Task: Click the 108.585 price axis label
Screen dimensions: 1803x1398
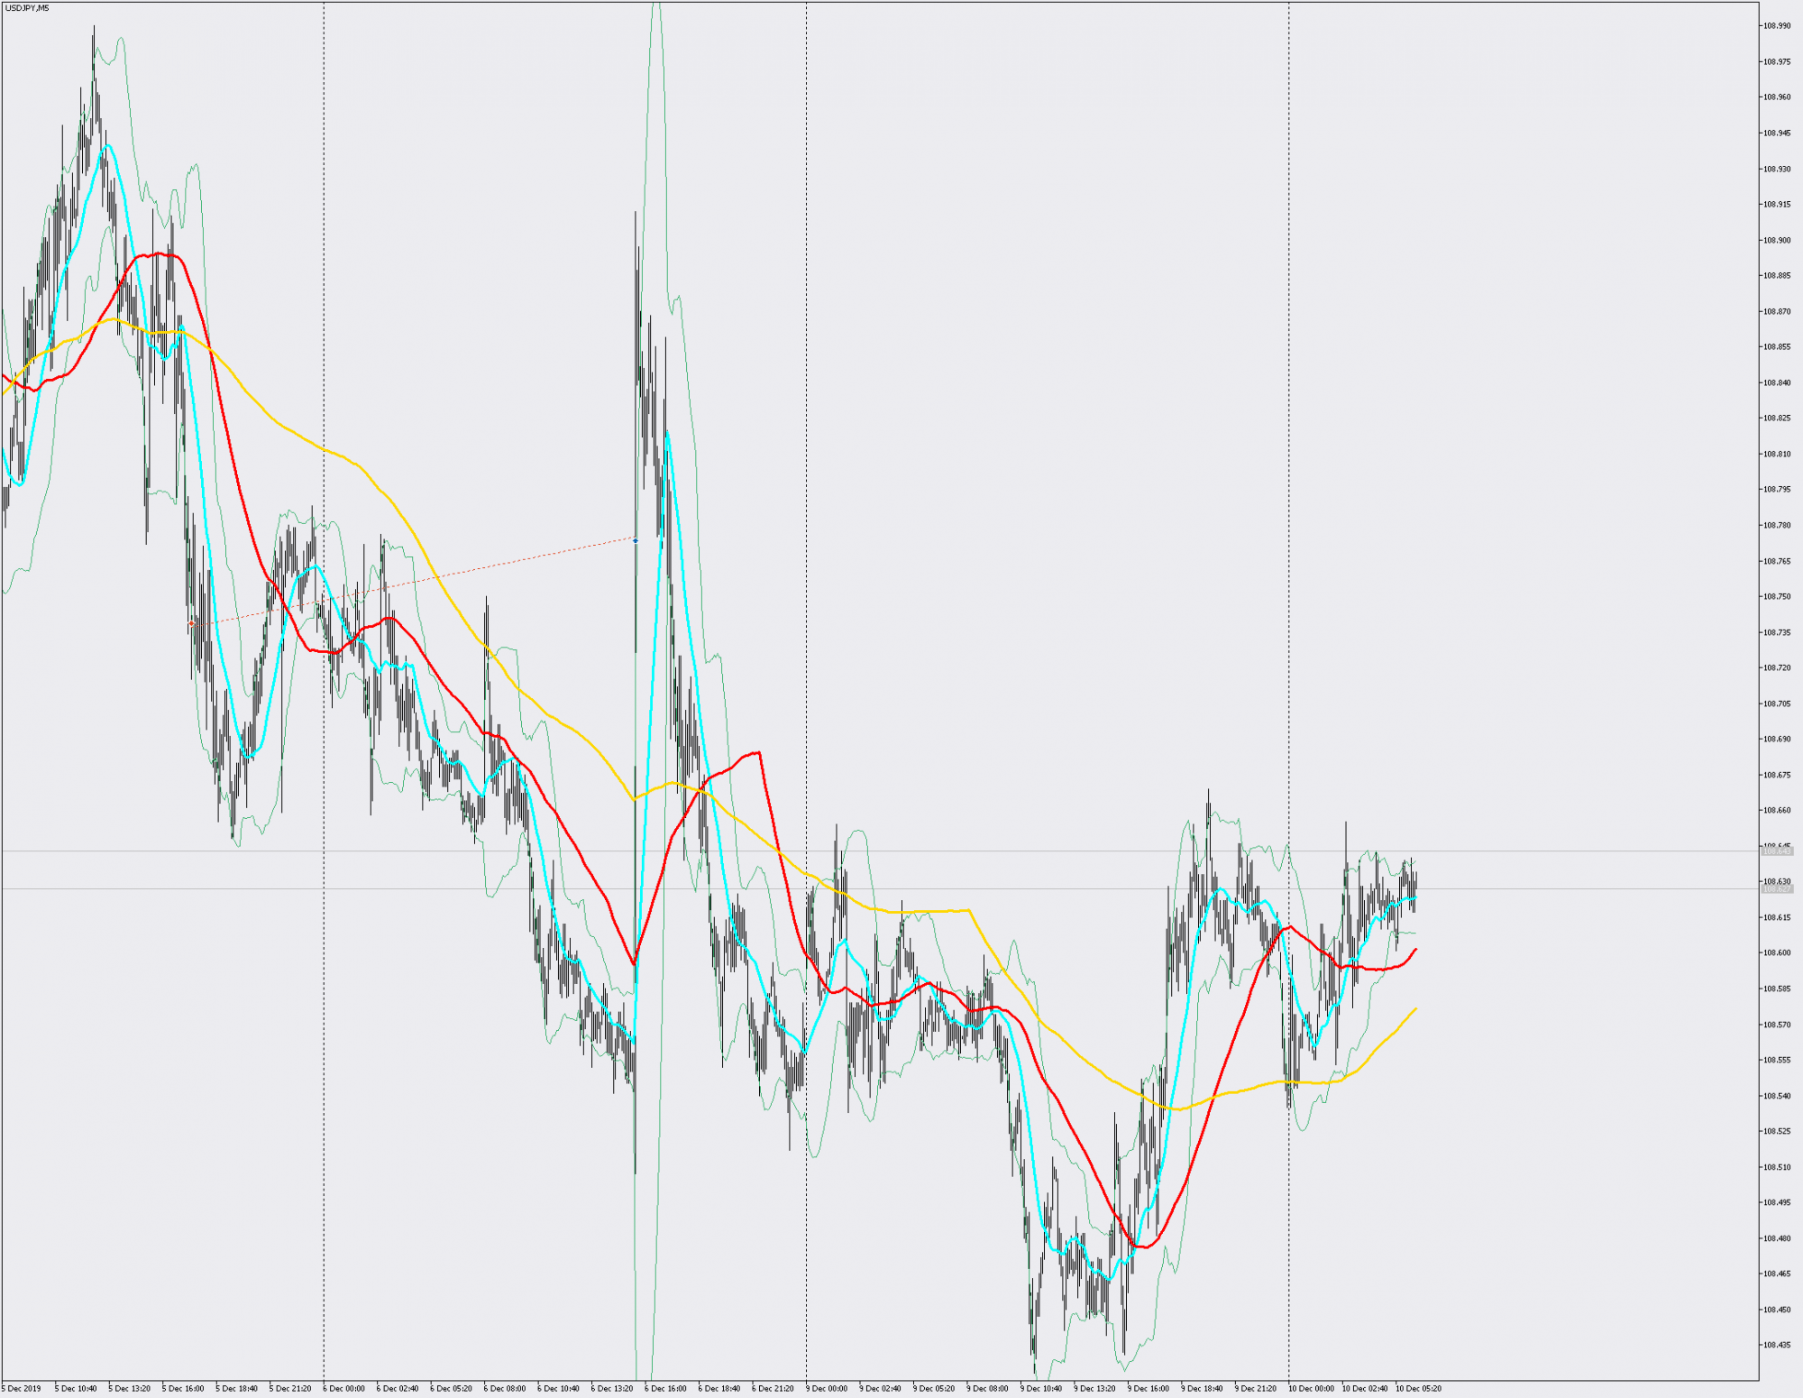Action: (x=1777, y=989)
